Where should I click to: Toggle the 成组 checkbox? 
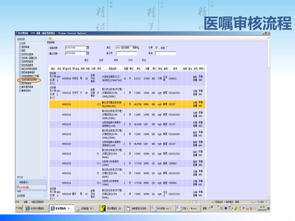tap(167, 48)
